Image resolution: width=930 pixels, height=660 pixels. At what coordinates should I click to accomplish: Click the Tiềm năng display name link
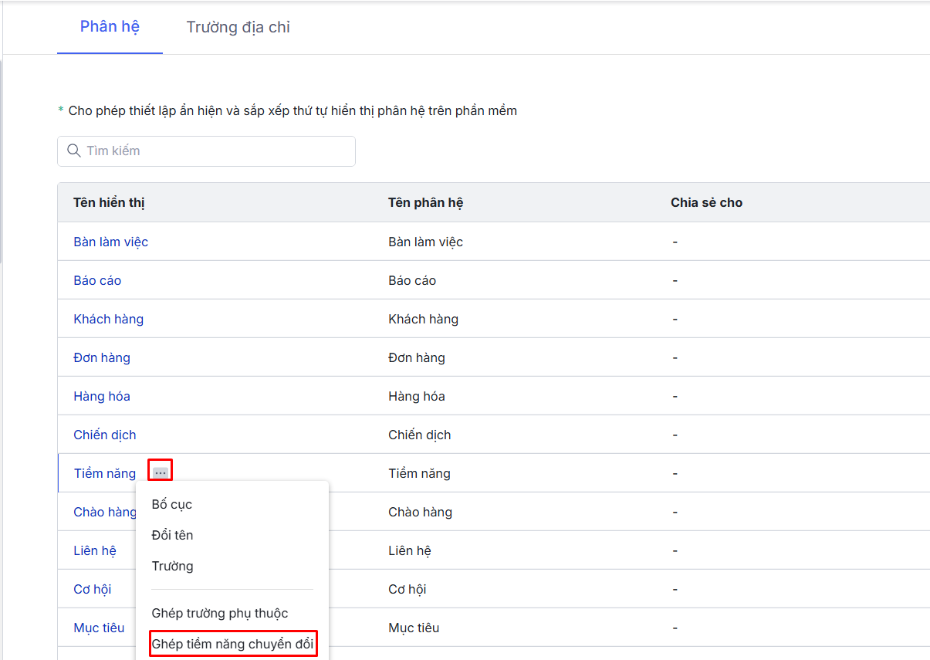[104, 473]
